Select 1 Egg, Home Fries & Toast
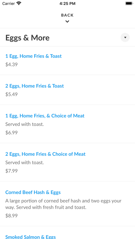Image resolution: width=135 pixels, height=239 pixels. (33, 56)
